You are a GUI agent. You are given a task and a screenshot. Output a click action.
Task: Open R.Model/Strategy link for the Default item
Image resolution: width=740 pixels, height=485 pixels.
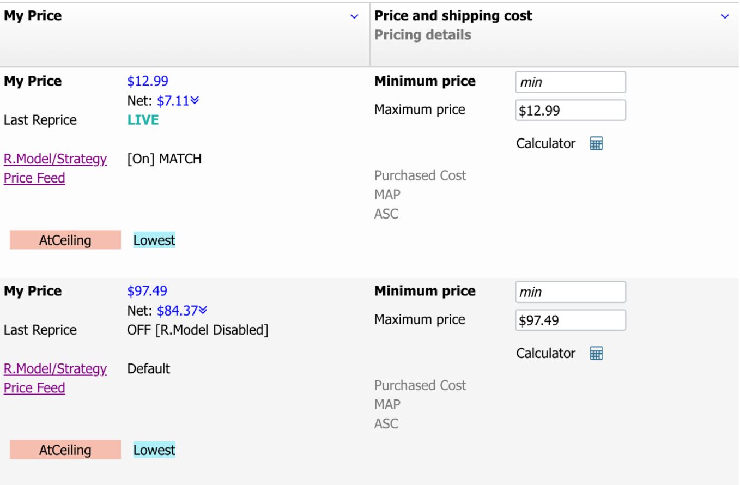[55, 369]
